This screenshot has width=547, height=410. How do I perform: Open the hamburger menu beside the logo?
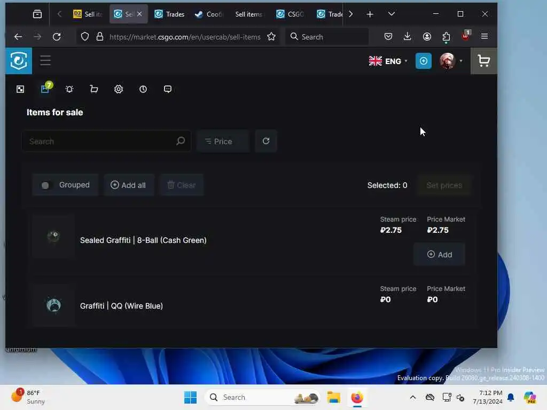point(45,61)
